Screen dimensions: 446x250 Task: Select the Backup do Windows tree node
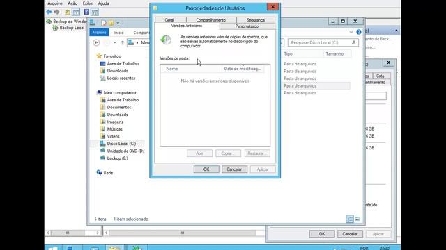[x=66, y=22]
